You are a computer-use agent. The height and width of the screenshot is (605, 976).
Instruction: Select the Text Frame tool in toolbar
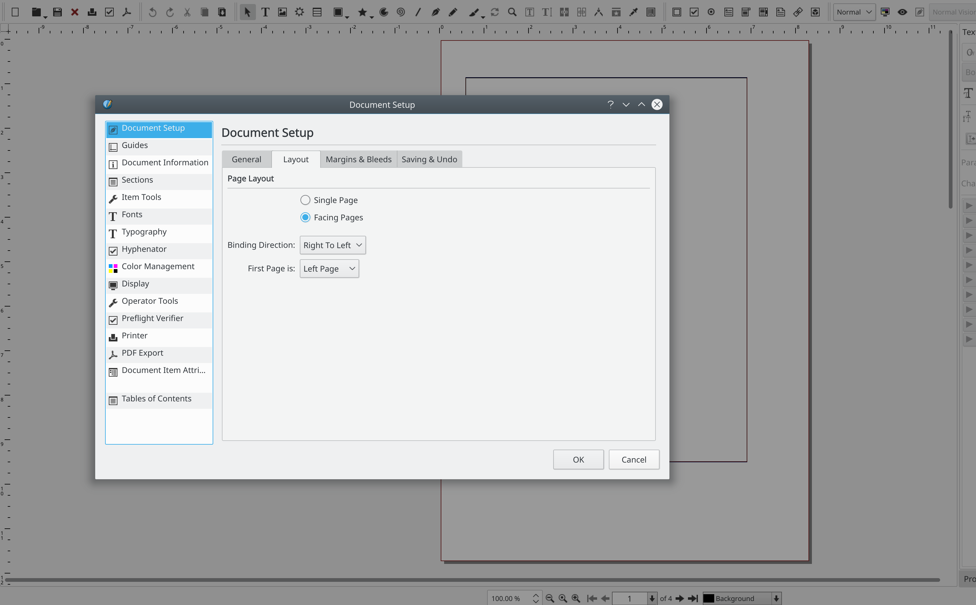click(265, 12)
